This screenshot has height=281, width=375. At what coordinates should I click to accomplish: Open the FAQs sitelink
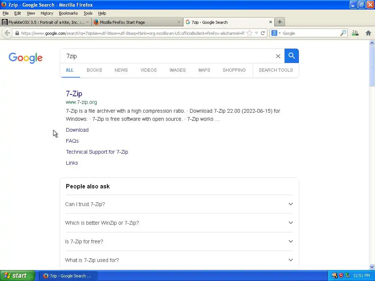tap(72, 141)
